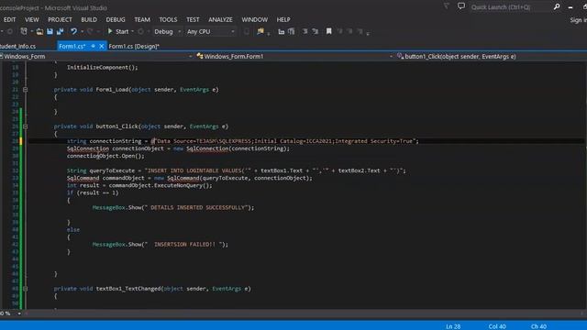Click the notifications flag icon
This screenshot has height=330, width=587.
point(447,6)
